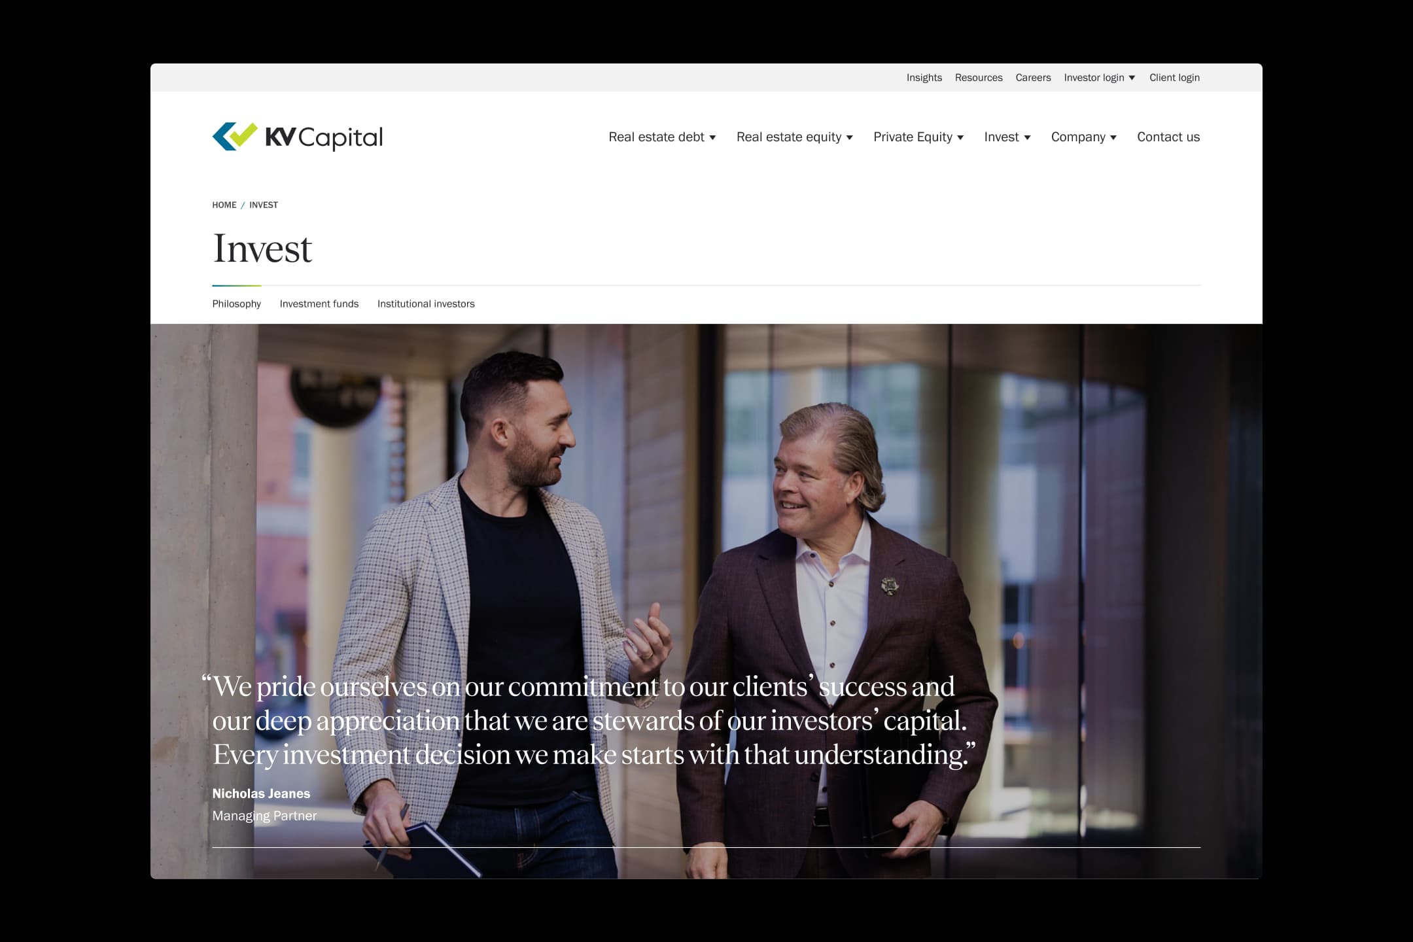This screenshot has height=942, width=1413.
Task: Click the KV Capital chevron logo icon
Action: 235,136
